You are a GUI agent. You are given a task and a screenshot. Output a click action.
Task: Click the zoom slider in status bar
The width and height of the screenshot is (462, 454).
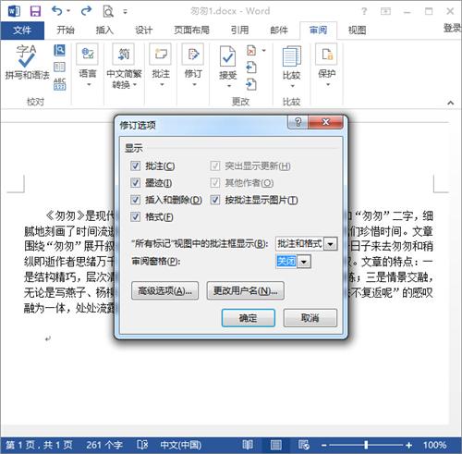tap(366, 445)
